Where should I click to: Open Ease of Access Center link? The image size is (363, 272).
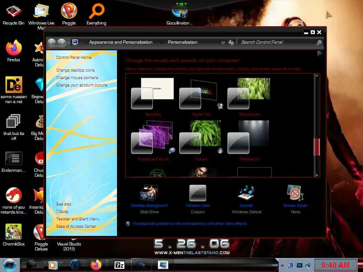tap(76, 226)
